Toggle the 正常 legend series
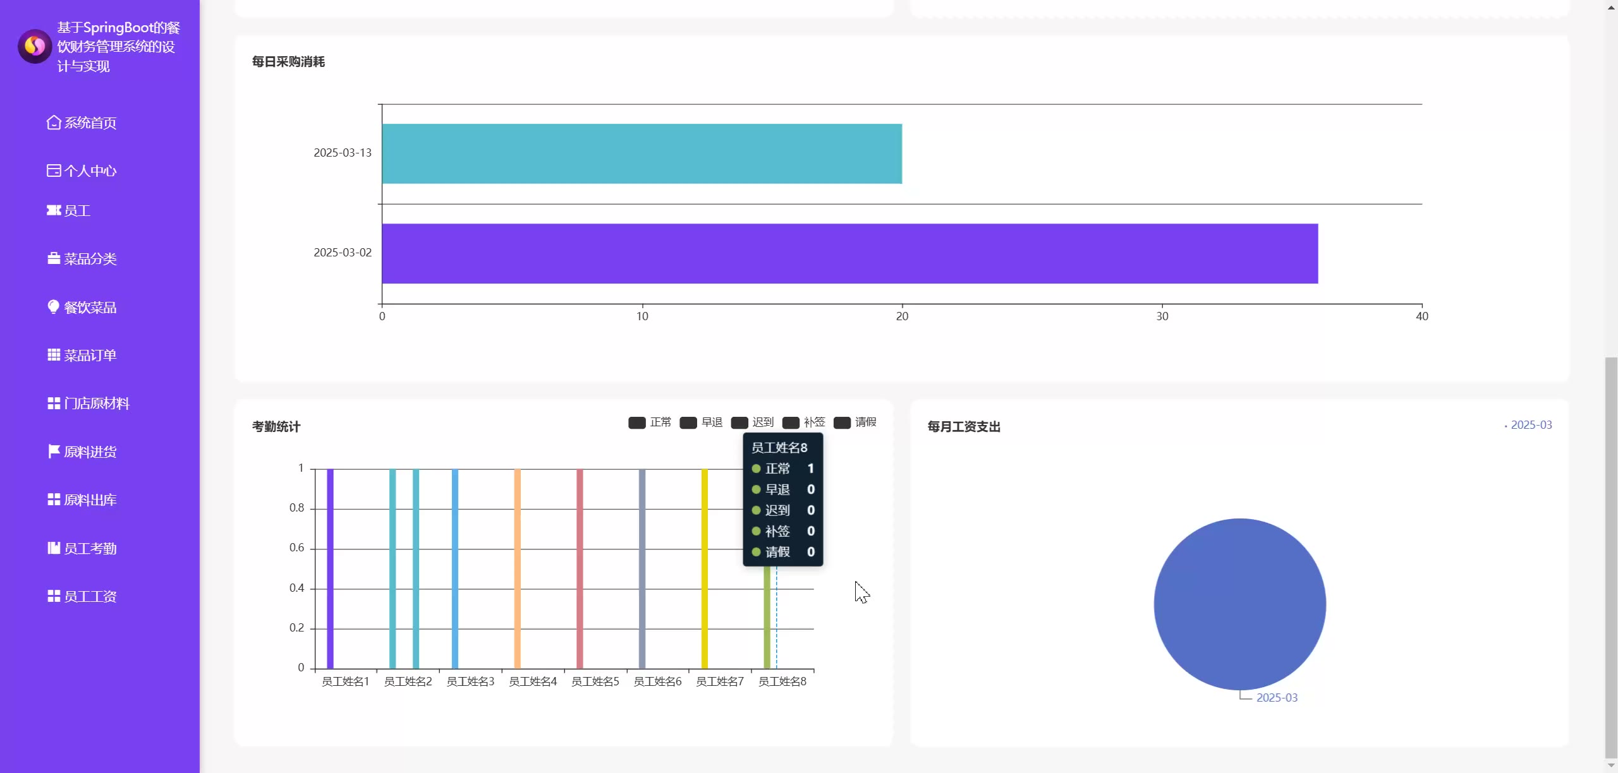Image resolution: width=1618 pixels, height=773 pixels. [x=637, y=422]
